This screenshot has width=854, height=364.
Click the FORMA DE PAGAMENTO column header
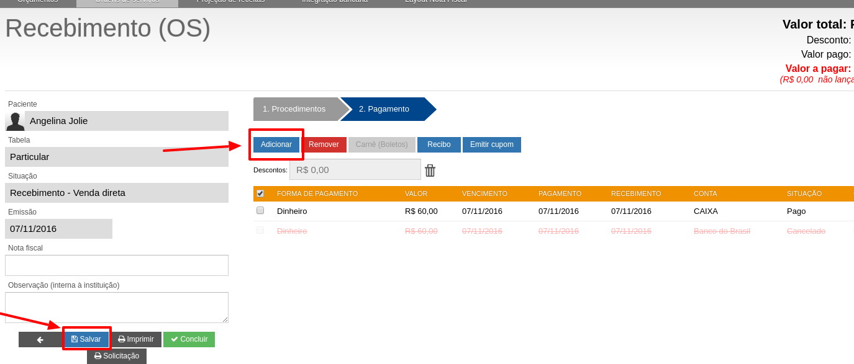(x=317, y=193)
